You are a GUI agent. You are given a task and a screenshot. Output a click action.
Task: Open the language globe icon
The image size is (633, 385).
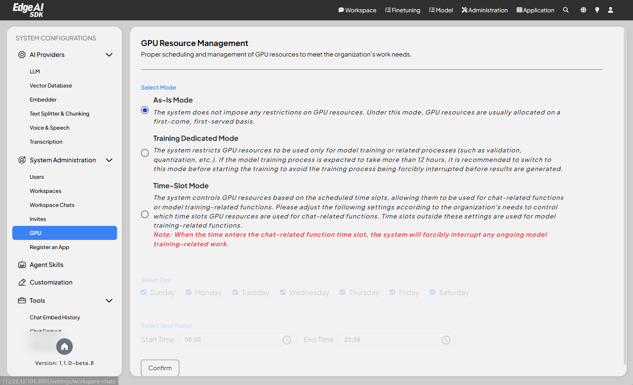coord(583,10)
